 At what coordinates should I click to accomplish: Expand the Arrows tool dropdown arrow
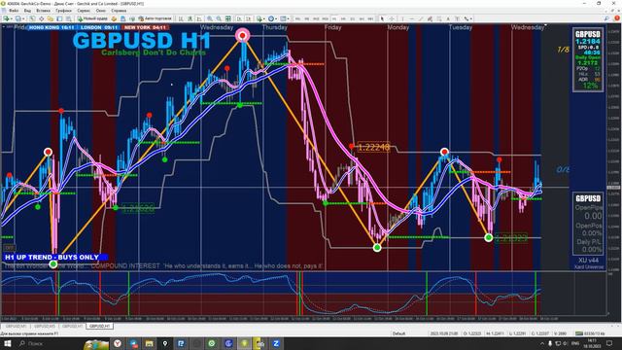tap(470, 18)
